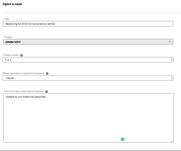Click the QRadar SIEM product field

coord(88,42)
